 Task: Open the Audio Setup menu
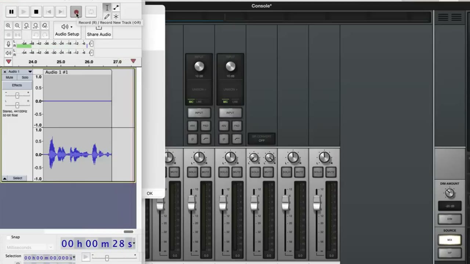[x=67, y=30]
